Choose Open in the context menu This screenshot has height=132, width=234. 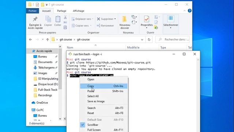[104, 80]
